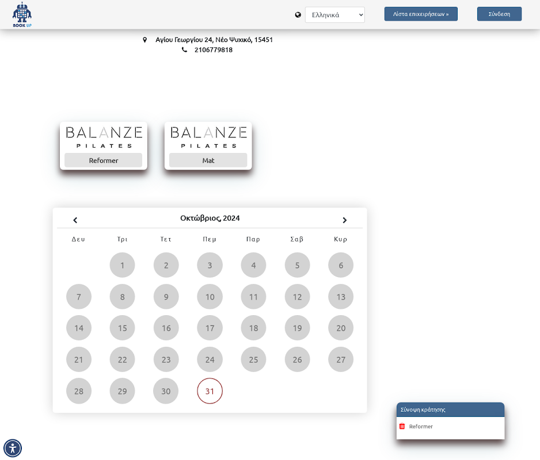The height and width of the screenshot is (460, 540).
Task: Click calendar day 11
Action: tap(253, 297)
